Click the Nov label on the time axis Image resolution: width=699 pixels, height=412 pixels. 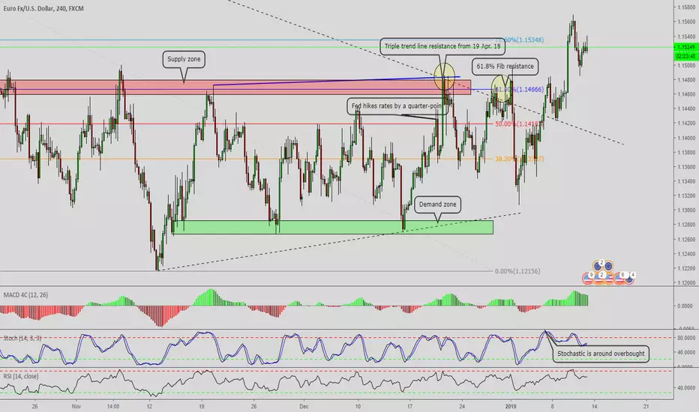(76, 406)
